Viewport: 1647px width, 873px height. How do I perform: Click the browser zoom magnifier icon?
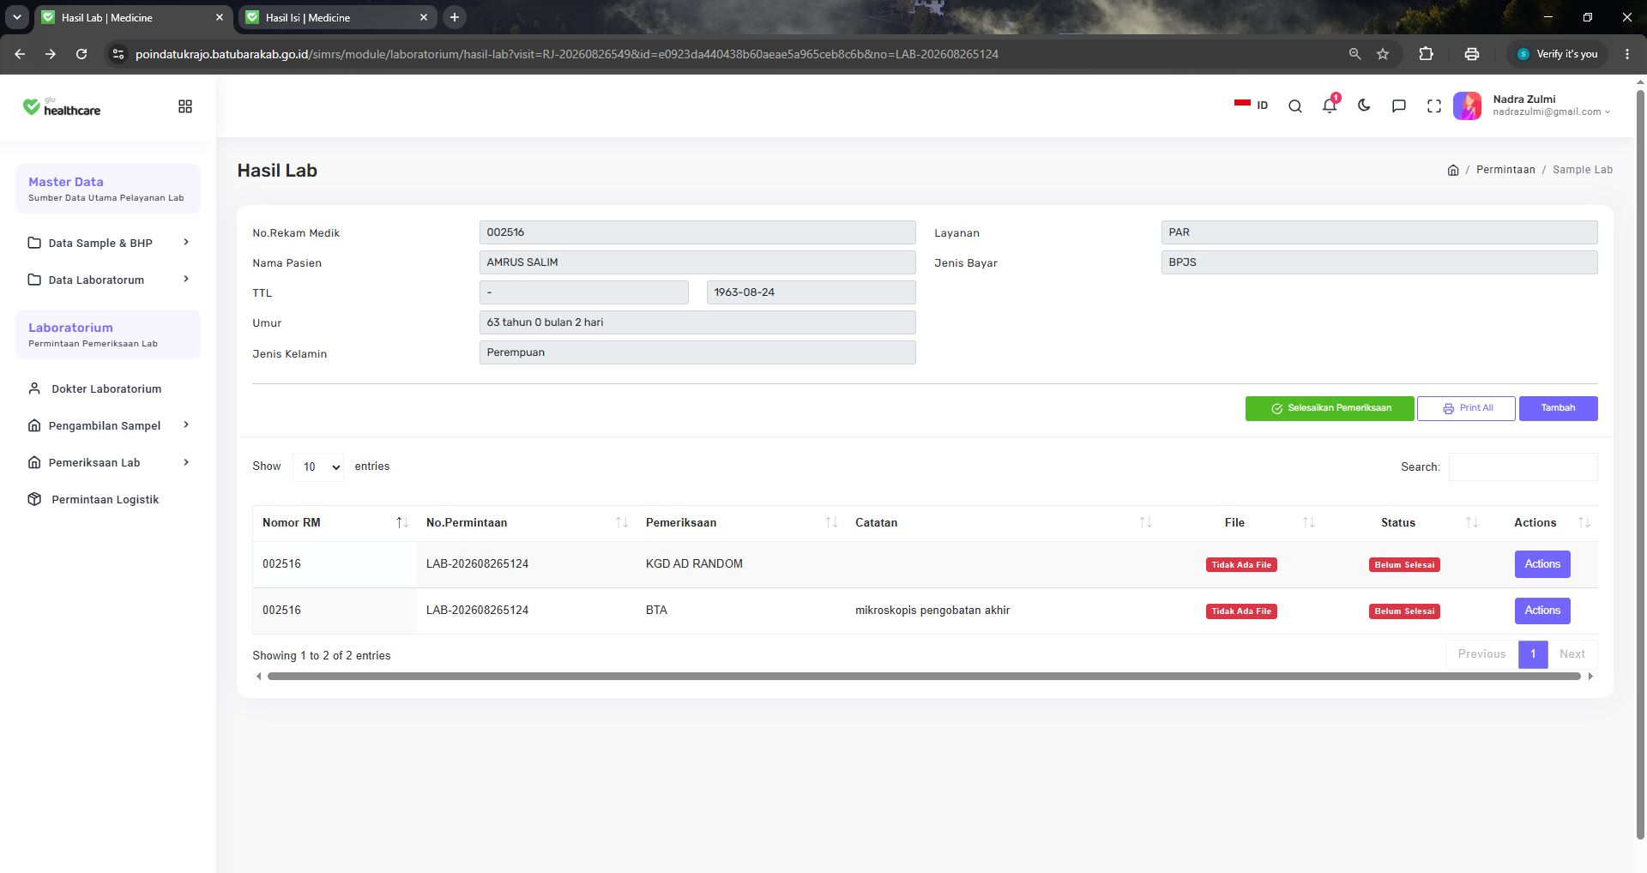click(1355, 54)
